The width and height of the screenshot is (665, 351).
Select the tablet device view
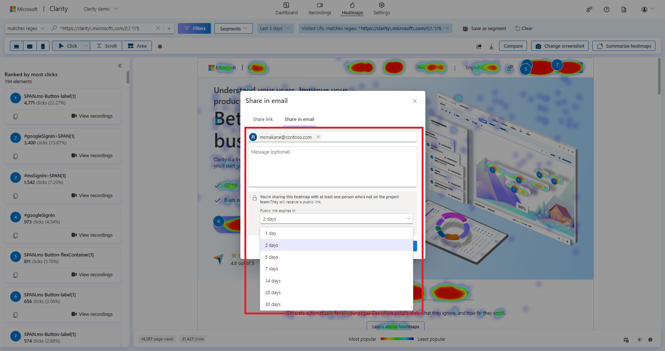click(30, 46)
